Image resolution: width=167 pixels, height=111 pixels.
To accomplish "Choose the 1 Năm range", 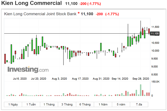I will click(x=103, y=104).
